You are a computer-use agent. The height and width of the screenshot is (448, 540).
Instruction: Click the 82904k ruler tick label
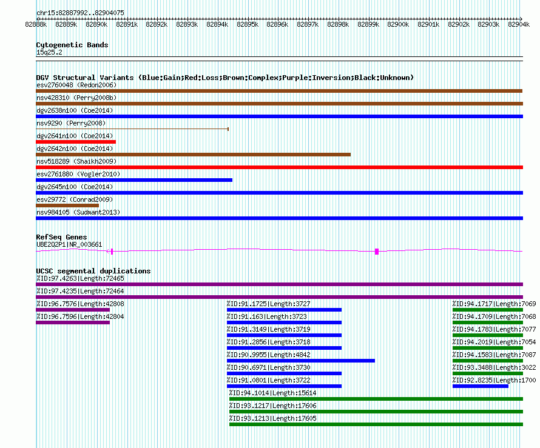coord(519,24)
